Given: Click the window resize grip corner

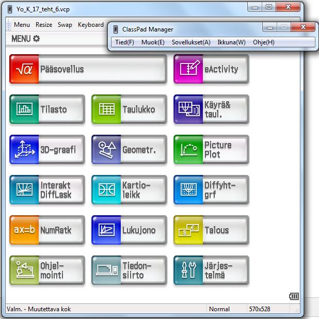Looking at the screenshot, I should (297, 310).
